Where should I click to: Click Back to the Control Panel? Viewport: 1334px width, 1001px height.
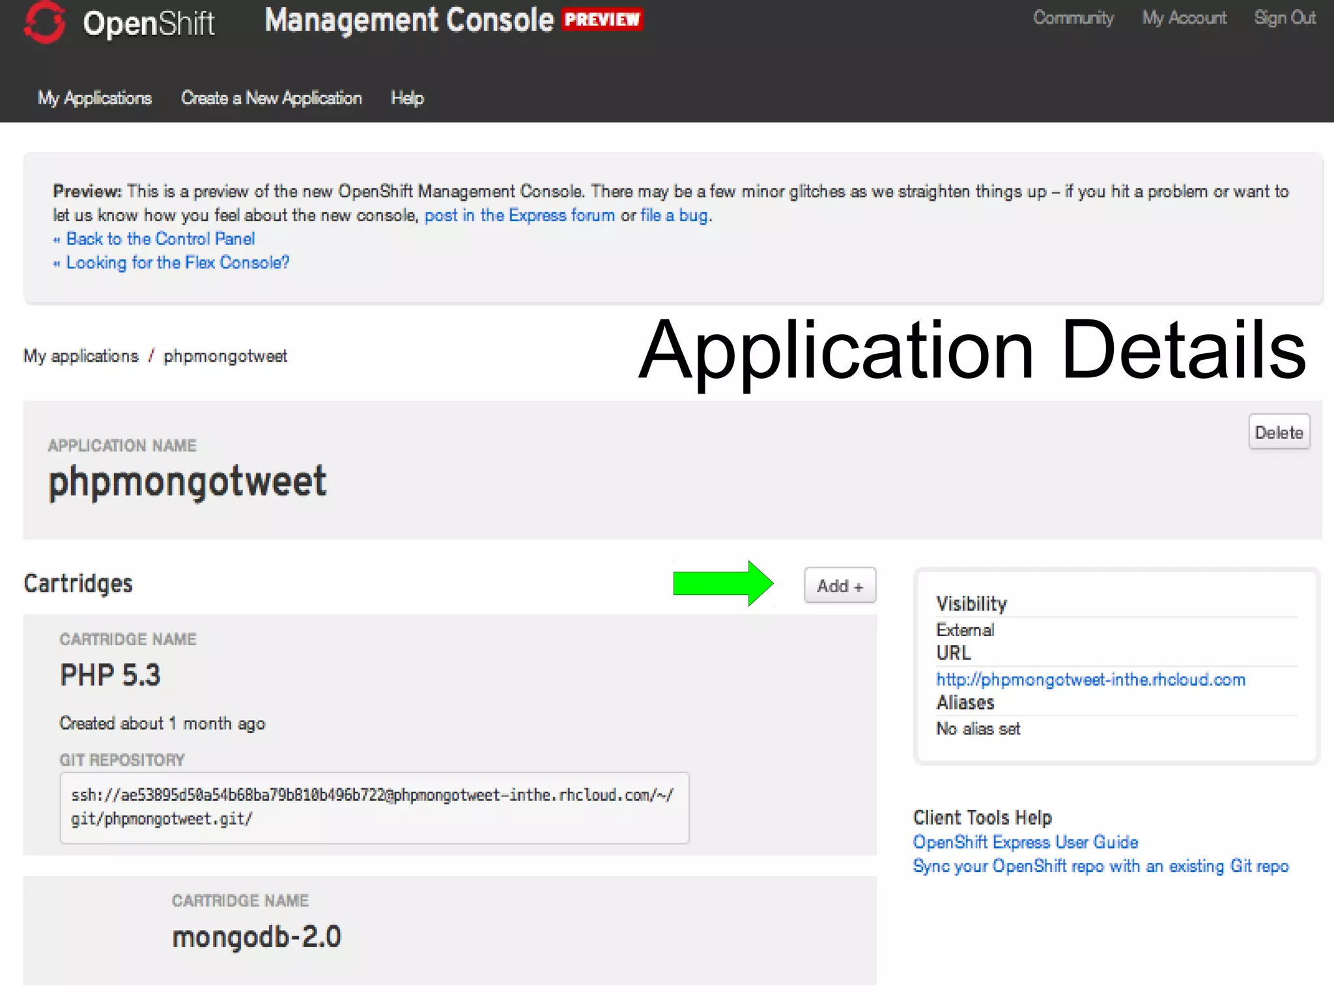(x=160, y=239)
